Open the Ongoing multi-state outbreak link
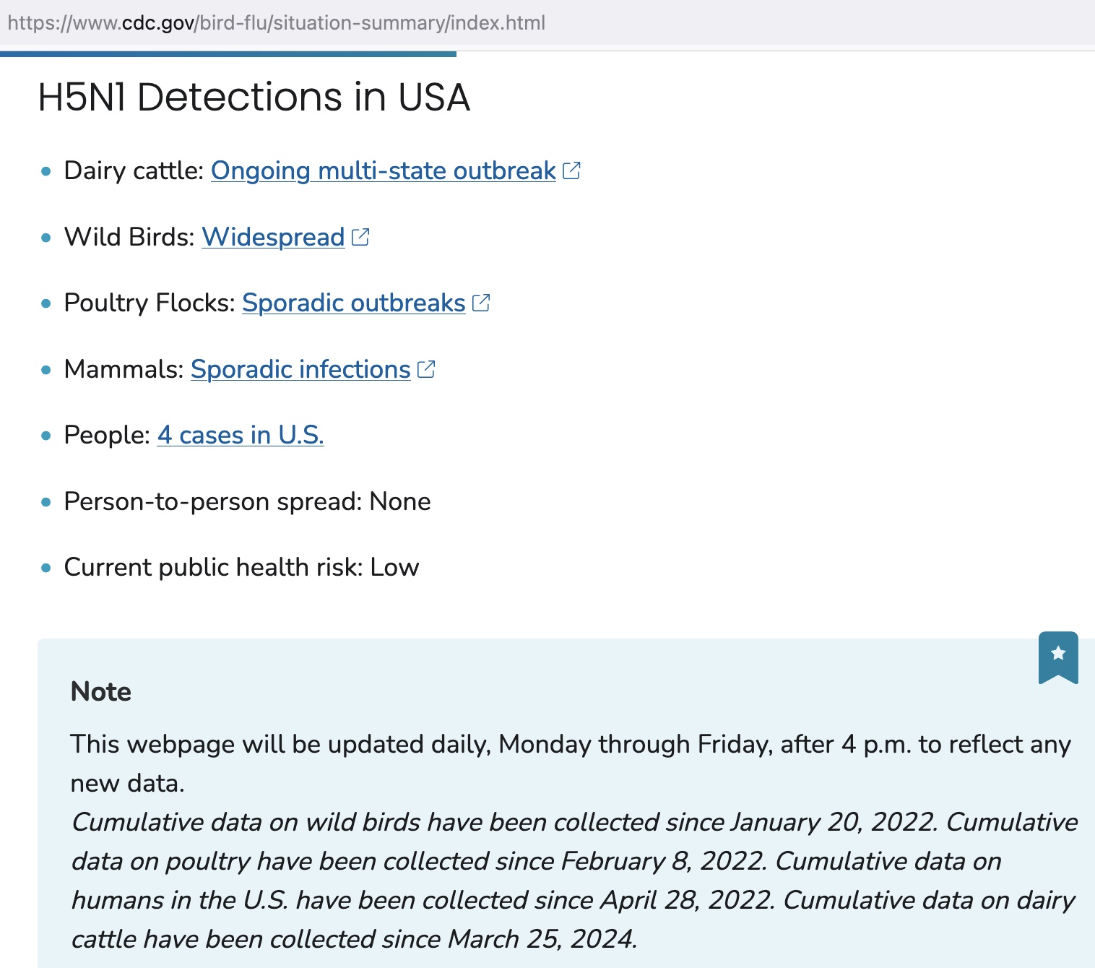 click(x=383, y=171)
